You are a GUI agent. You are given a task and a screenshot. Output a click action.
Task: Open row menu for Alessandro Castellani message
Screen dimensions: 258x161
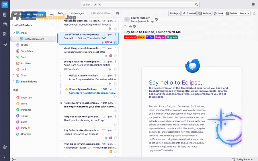115,21
